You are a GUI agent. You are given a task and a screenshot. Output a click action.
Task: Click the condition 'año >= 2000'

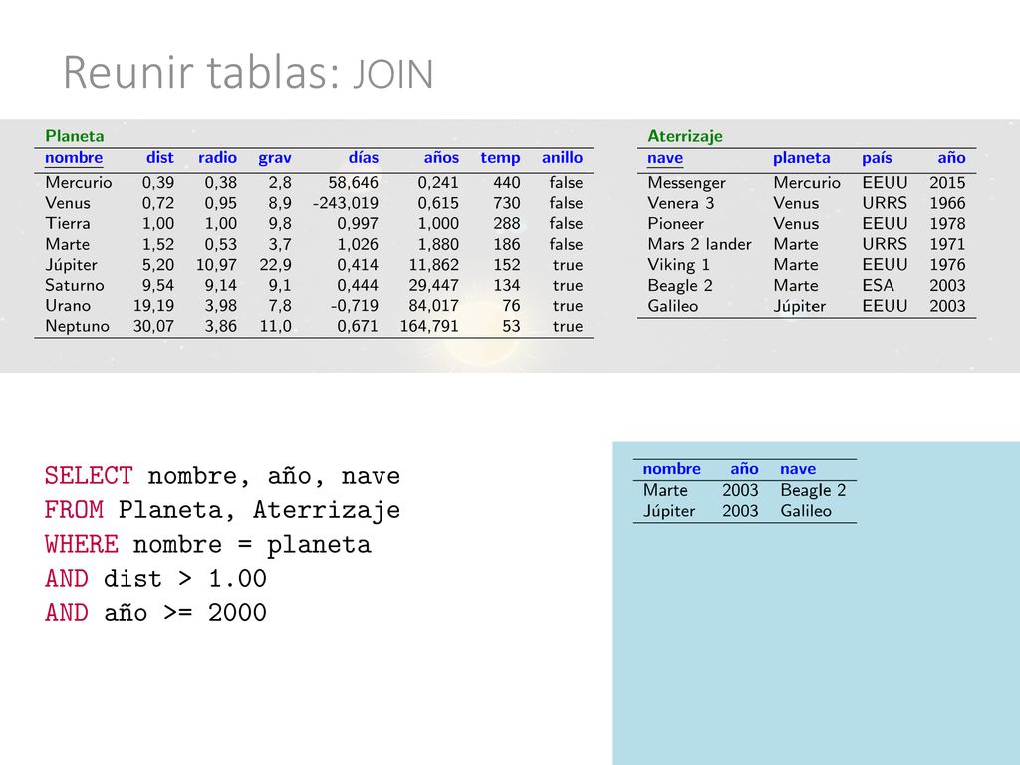[x=185, y=613]
